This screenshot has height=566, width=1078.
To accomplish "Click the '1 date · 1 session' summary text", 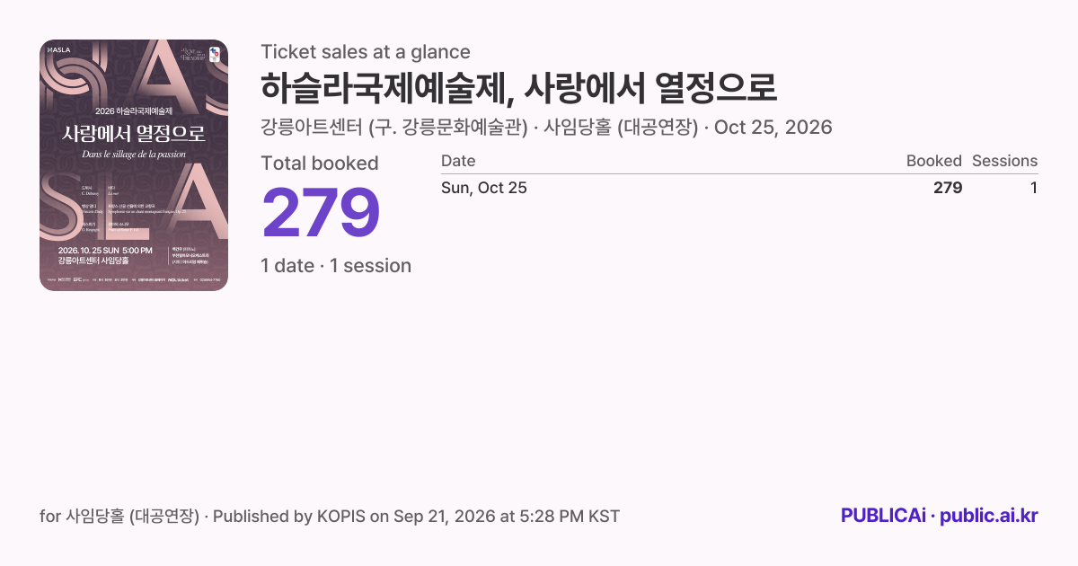I will click(x=336, y=266).
